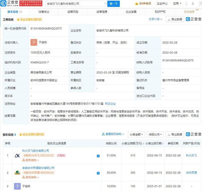The height and width of the screenshot is (191, 202).
Task: Expand details with blue plus in 古井贡酒 row
Action: (x=98, y=173)
